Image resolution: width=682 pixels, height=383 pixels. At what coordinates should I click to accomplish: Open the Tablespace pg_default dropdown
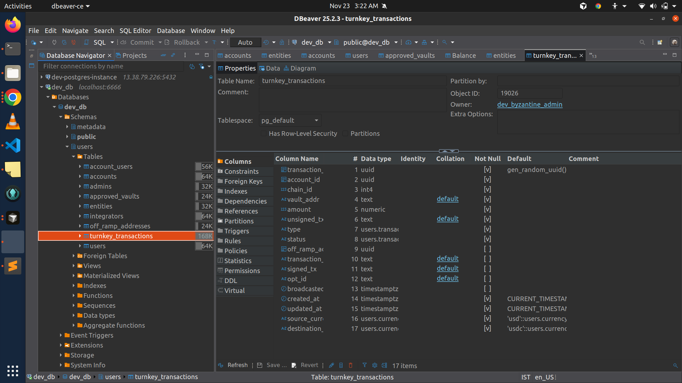[290, 120]
